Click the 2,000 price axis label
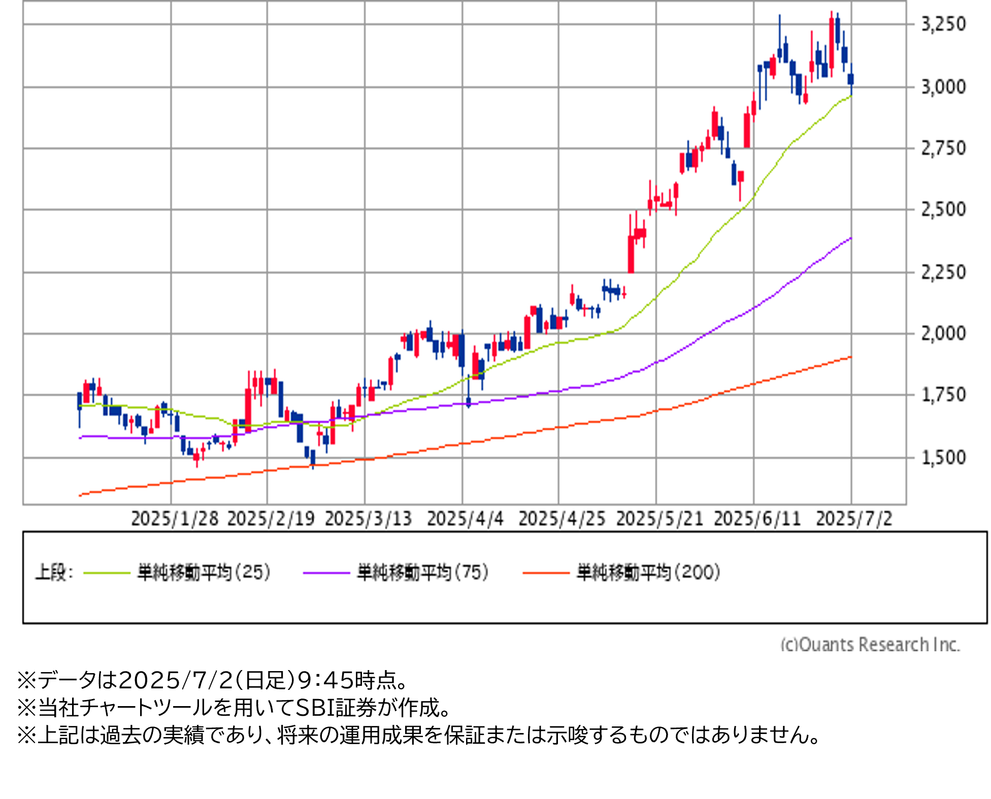Image resolution: width=991 pixels, height=799 pixels. point(943,334)
